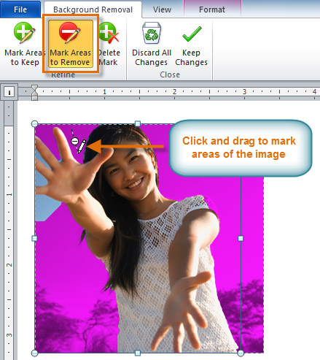Click the top middle selection handle
This screenshot has height=360, width=320.
[138, 123]
